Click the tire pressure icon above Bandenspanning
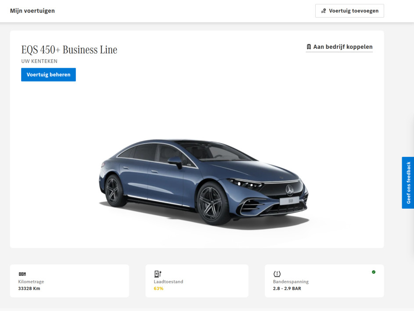This screenshot has height=311, width=414. click(277, 274)
